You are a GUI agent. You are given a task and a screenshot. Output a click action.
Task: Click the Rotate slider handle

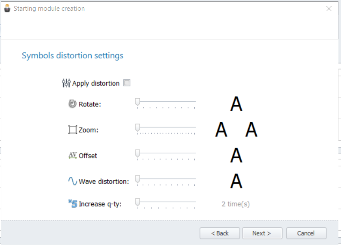(x=138, y=102)
